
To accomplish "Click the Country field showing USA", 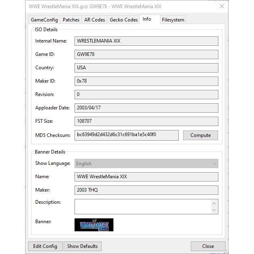I will (146, 68).
